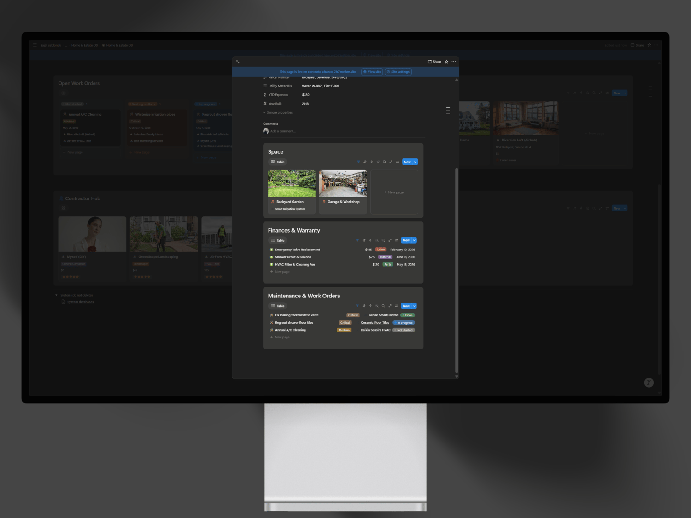Click the filter icon in Space section
691x518 pixels.
coord(358,162)
